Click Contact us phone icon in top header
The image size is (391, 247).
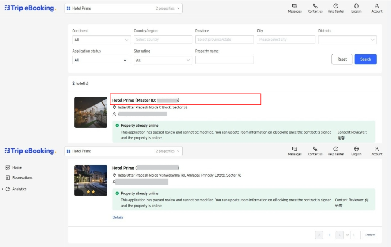(x=315, y=6)
